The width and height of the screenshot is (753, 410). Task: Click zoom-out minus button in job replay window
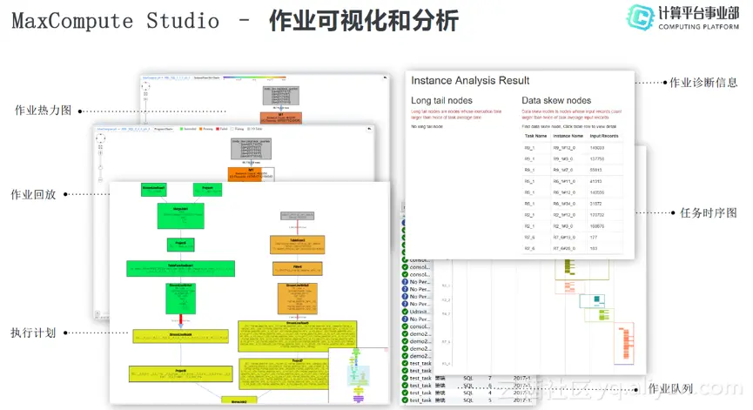[100, 179]
